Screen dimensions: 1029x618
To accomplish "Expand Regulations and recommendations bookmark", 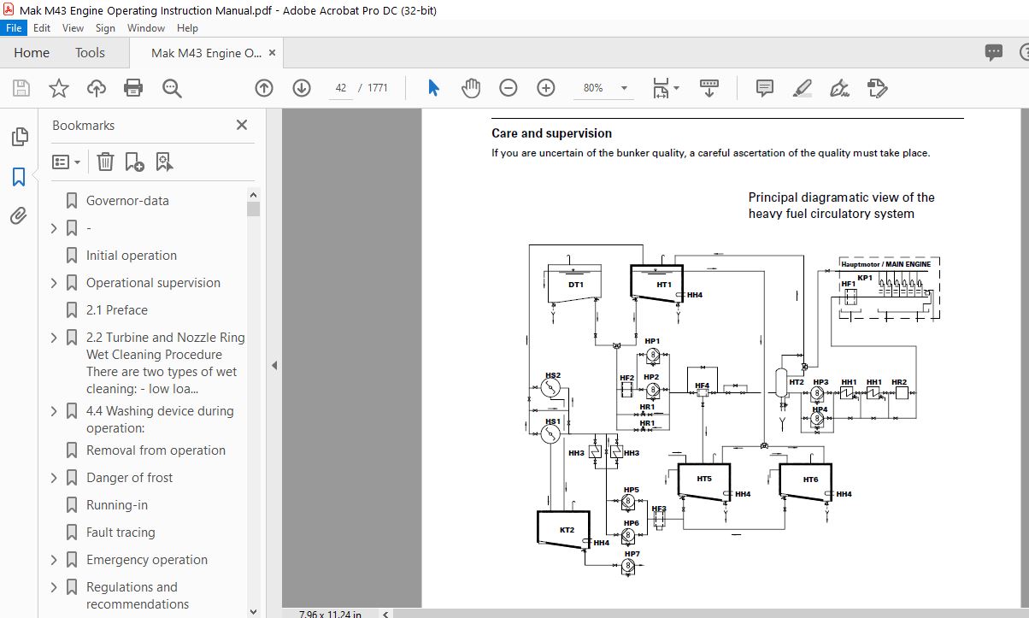I will click(x=55, y=587).
